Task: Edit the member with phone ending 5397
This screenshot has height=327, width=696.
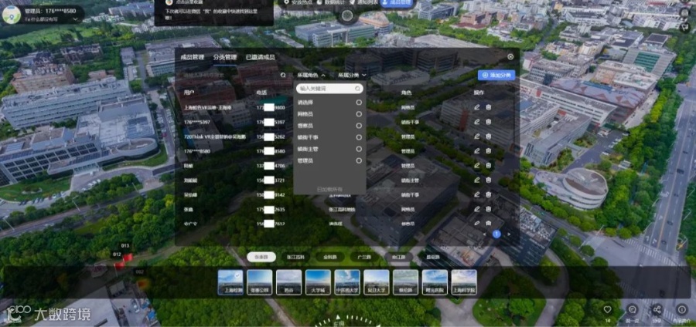Action: point(476,122)
